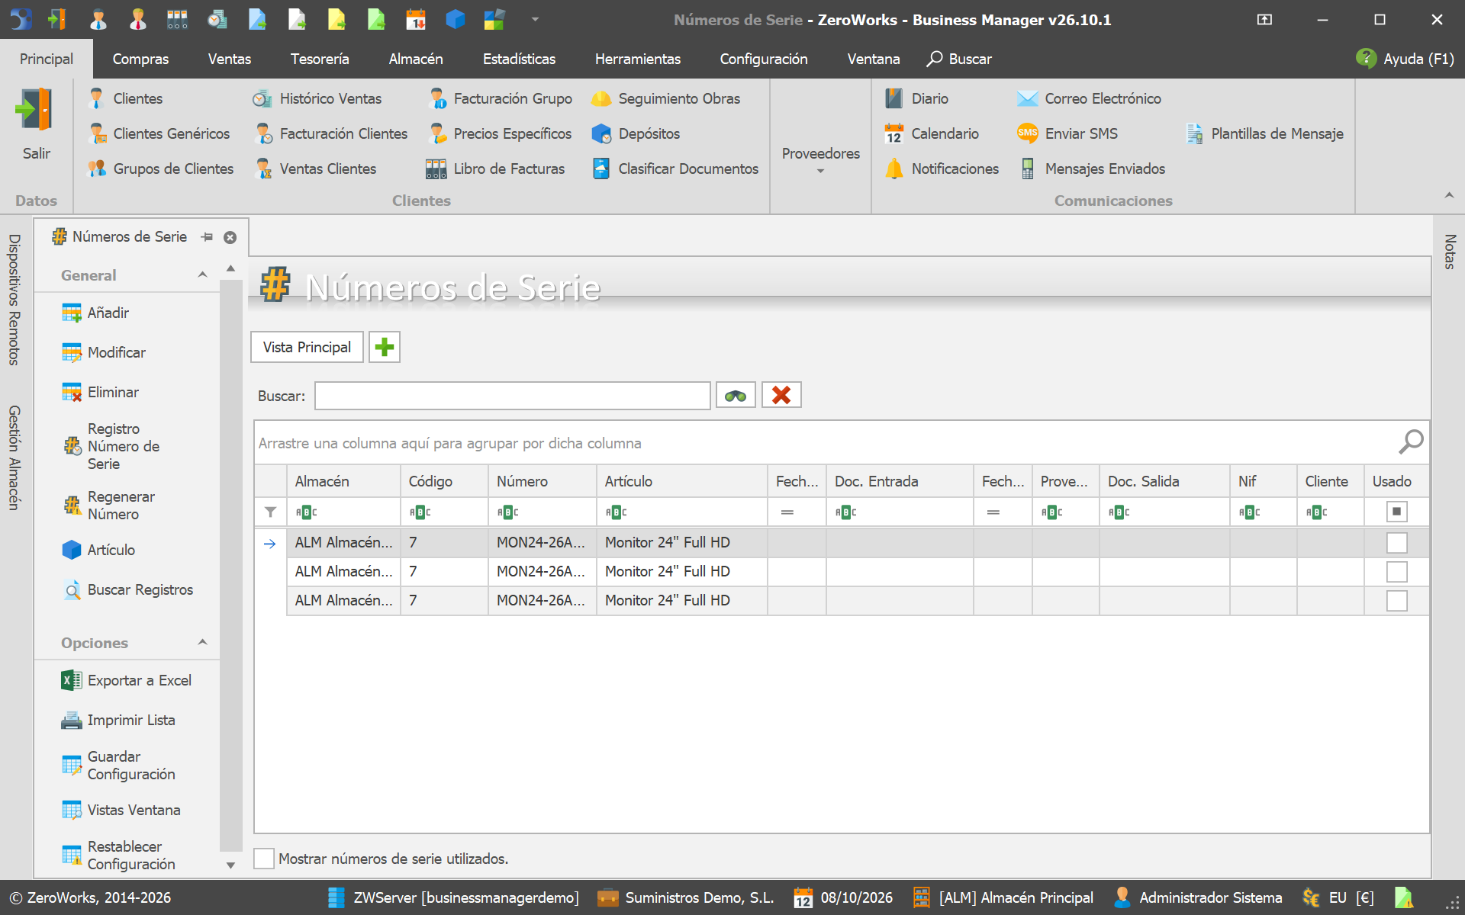Click Imprimir Lista
The height and width of the screenshot is (915, 1465).
[x=118, y=720]
